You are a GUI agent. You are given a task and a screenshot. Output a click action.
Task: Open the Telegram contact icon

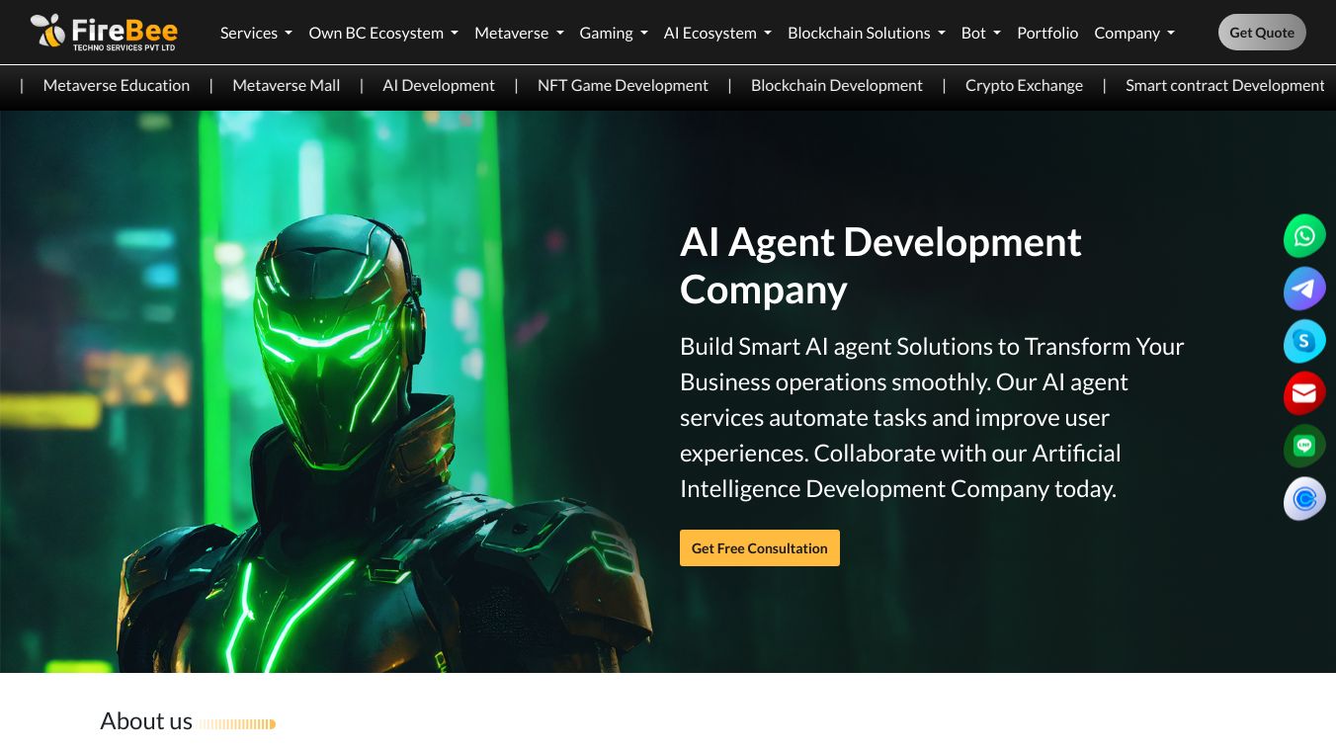tap(1304, 290)
